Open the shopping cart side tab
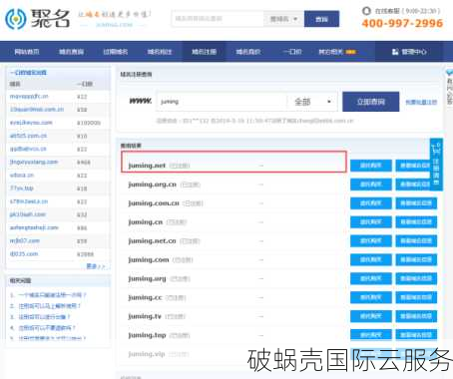Screen dimensions: 453x379 click(436, 165)
